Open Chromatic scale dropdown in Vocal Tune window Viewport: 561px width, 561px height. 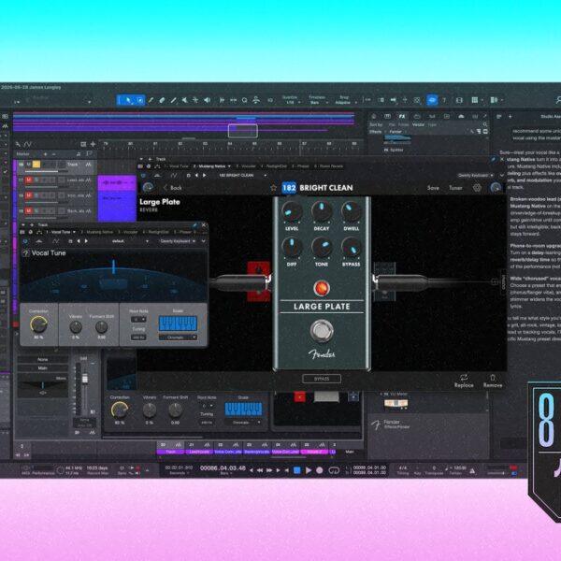pyautogui.click(x=178, y=337)
